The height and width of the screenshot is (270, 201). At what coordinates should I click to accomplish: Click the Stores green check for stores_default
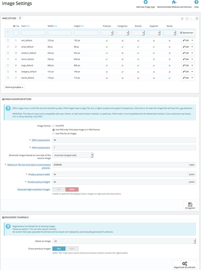click(170, 78)
